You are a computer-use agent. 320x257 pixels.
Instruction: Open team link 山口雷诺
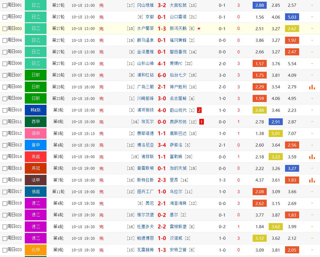tap(178, 17)
